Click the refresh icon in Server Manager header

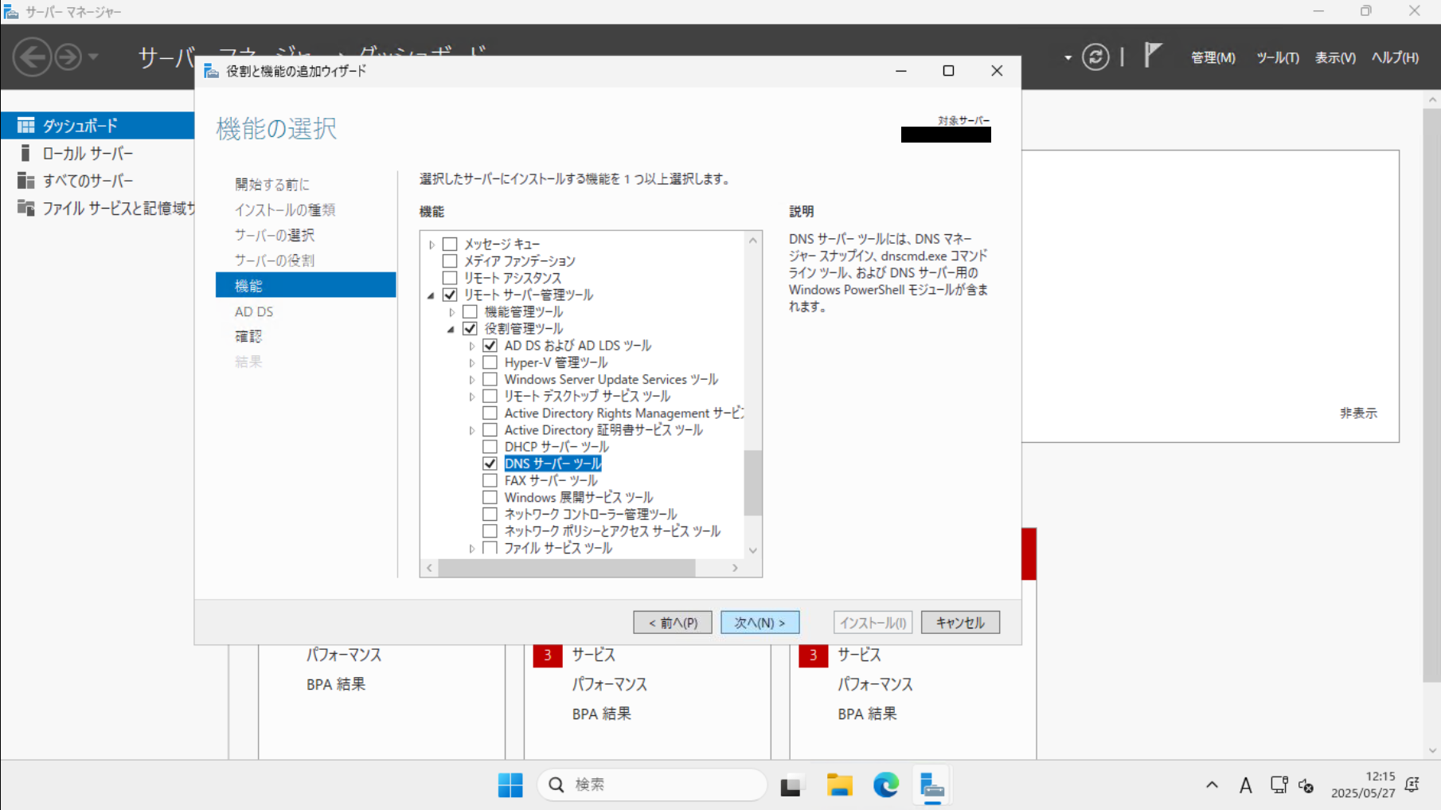[1095, 57]
